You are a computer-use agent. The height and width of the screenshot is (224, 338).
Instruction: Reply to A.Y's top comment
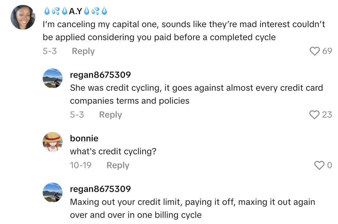83,51
